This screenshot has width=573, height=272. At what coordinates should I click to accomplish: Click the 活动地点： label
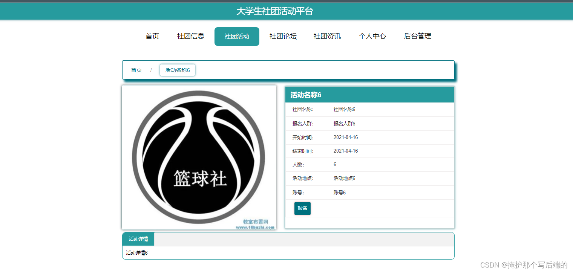[303, 179]
